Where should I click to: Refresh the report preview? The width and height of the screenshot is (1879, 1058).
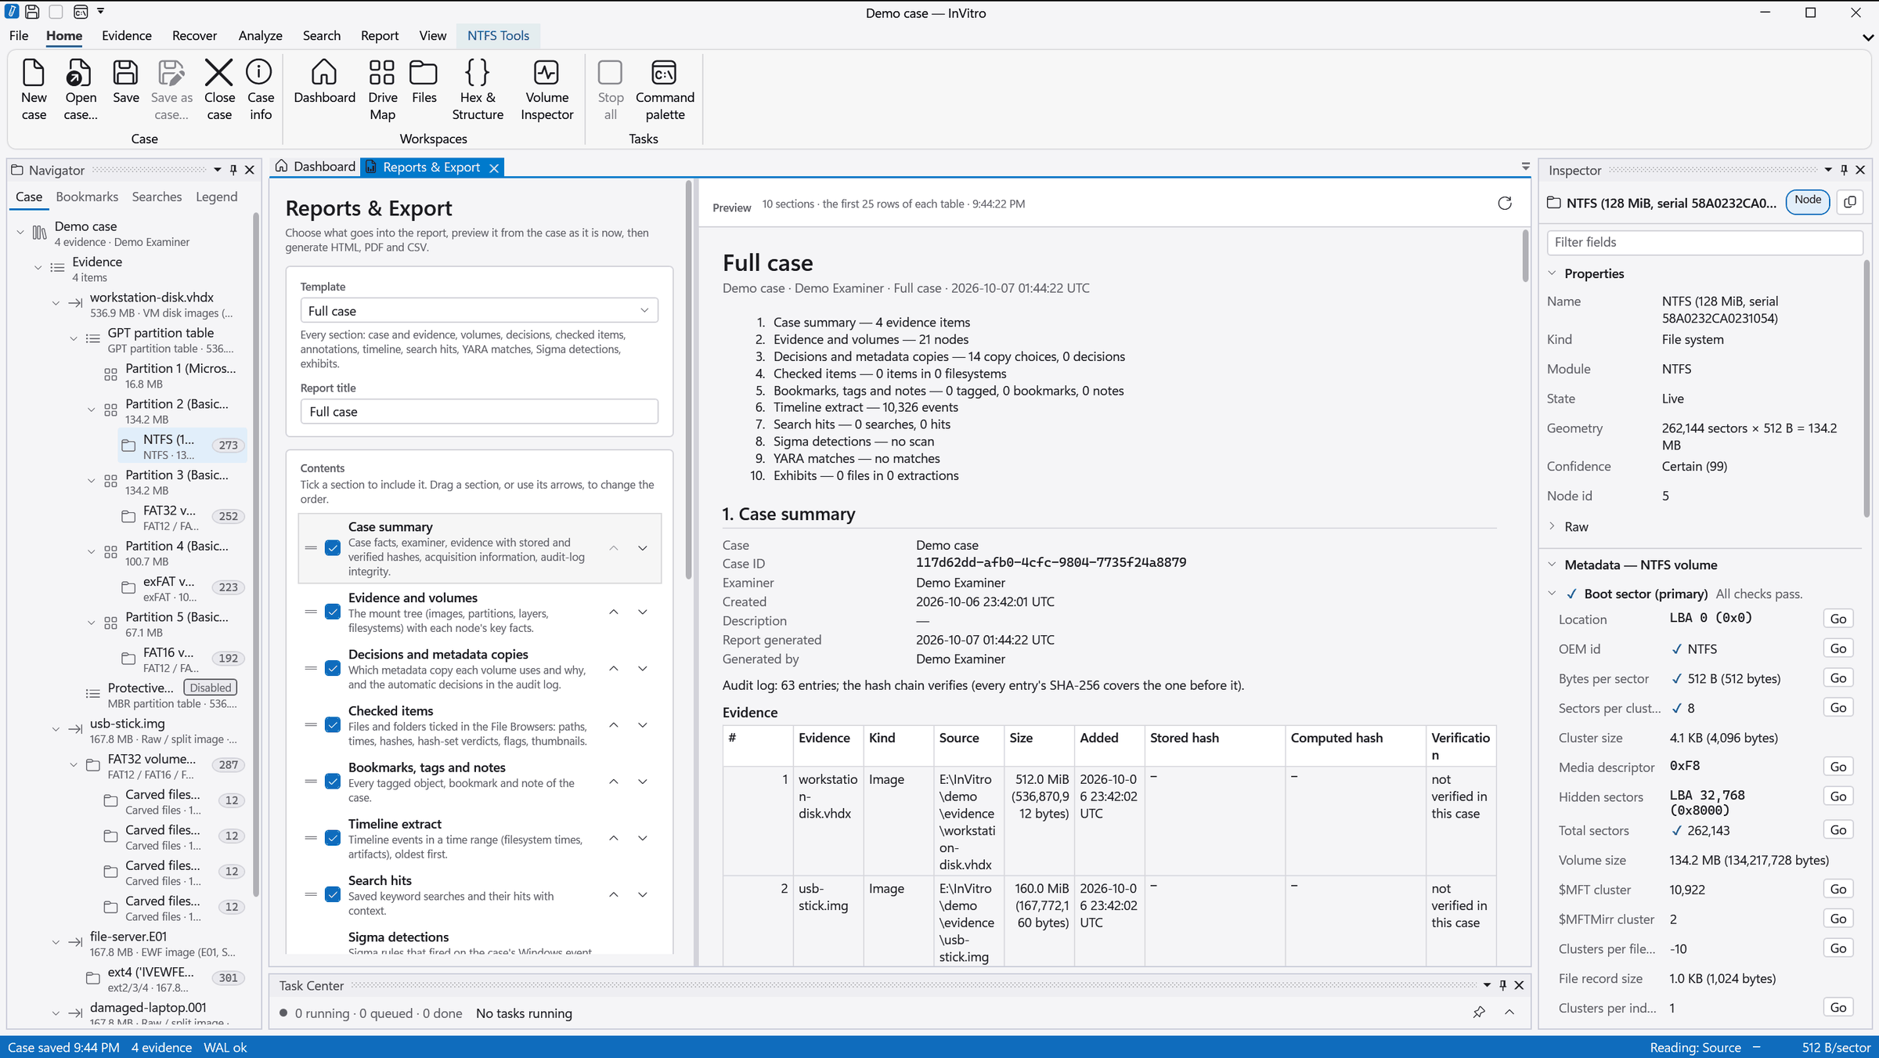pyautogui.click(x=1504, y=204)
